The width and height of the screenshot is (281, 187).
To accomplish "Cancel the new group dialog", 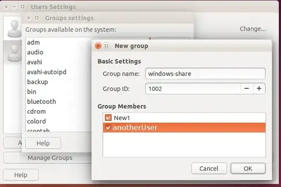I will [209, 168].
